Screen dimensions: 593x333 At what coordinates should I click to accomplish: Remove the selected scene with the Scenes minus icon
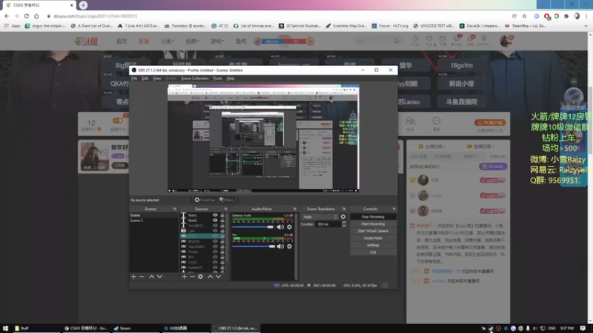pyautogui.click(x=142, y=277)
